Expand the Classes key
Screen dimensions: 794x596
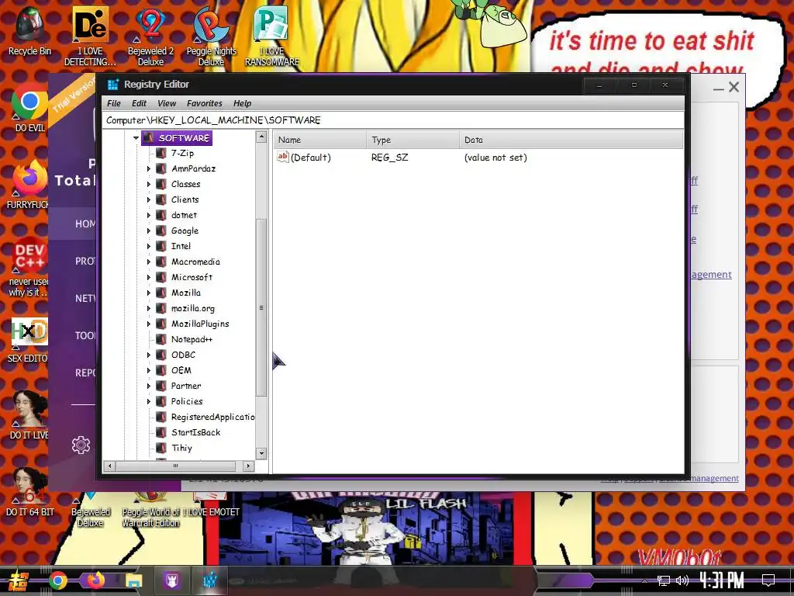click(x=149, y=185)
